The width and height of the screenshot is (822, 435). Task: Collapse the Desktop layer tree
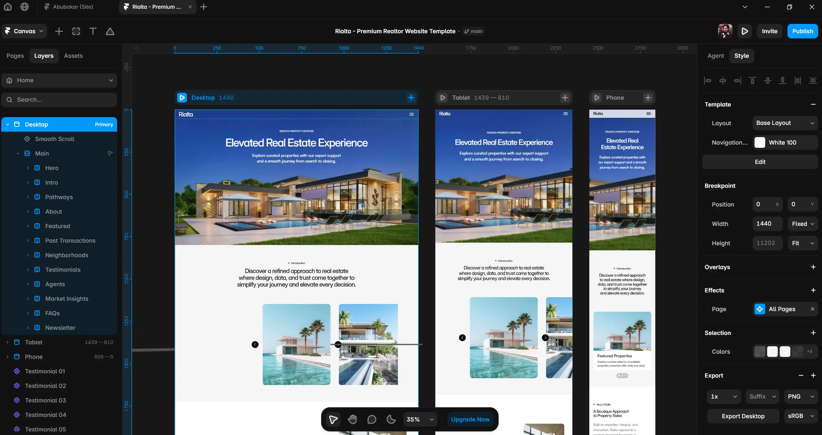point(7,125)
